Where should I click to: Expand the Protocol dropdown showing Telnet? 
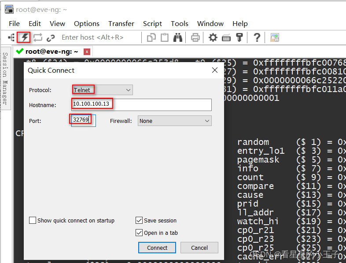(x=103, y=90)
